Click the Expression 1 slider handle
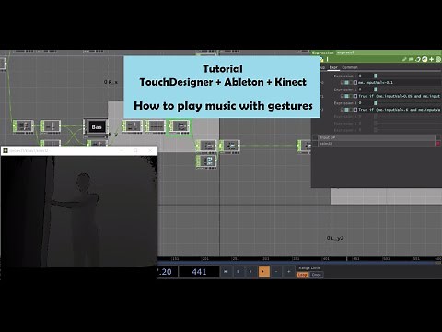442x332 pixels. [375, 76]
